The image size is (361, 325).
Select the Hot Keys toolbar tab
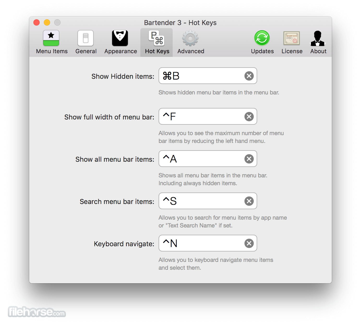(157, 42)
